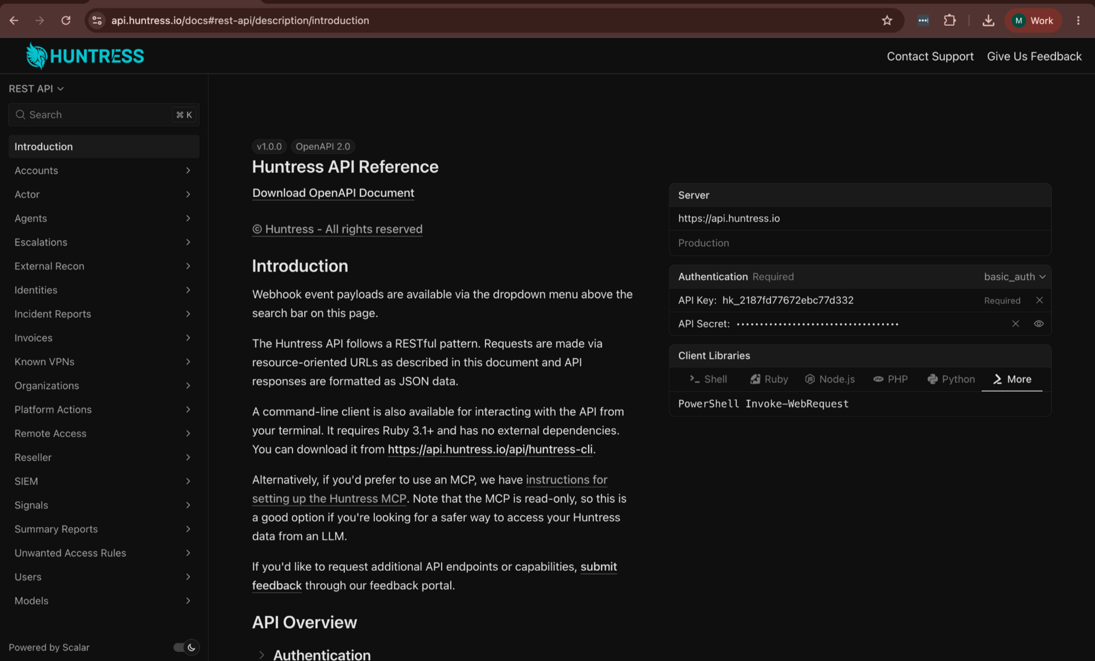Open the basic_auth authentication dropdown
Screen dimensions: 1095x661
click(1015, 277)
